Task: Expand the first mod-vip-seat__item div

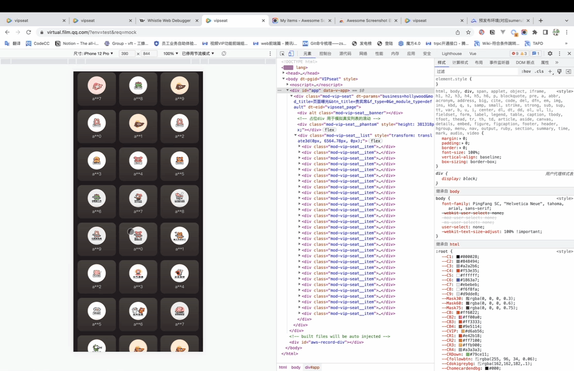Action: tap(299, 146)
